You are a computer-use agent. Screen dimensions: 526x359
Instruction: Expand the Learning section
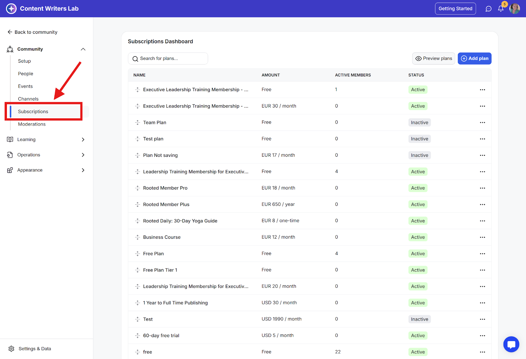click(x=83, y=140)
